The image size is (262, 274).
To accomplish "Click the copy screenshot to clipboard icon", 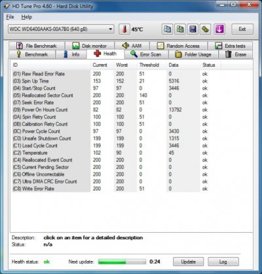I will (180, 29).
